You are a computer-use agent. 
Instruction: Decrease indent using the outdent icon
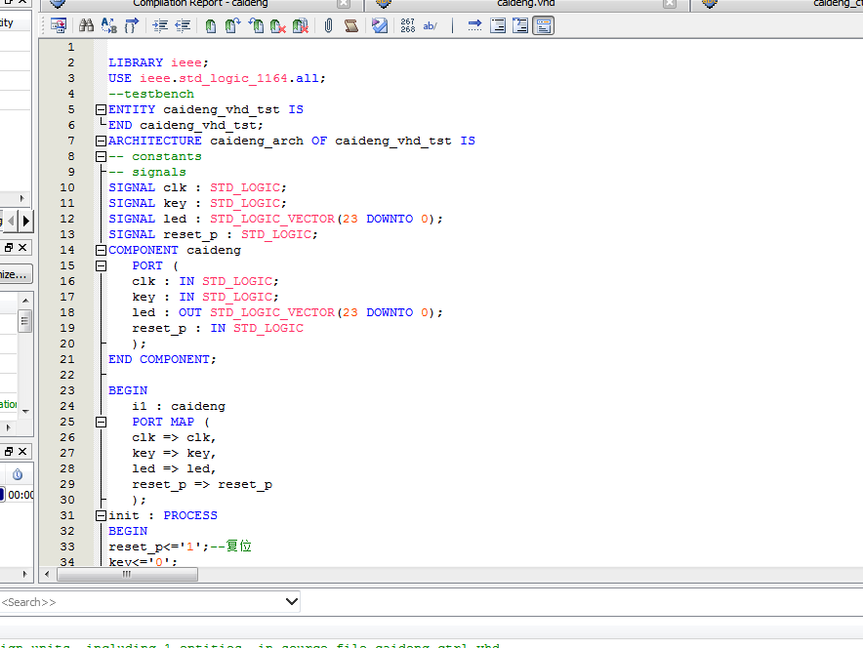tap(182, 25)
